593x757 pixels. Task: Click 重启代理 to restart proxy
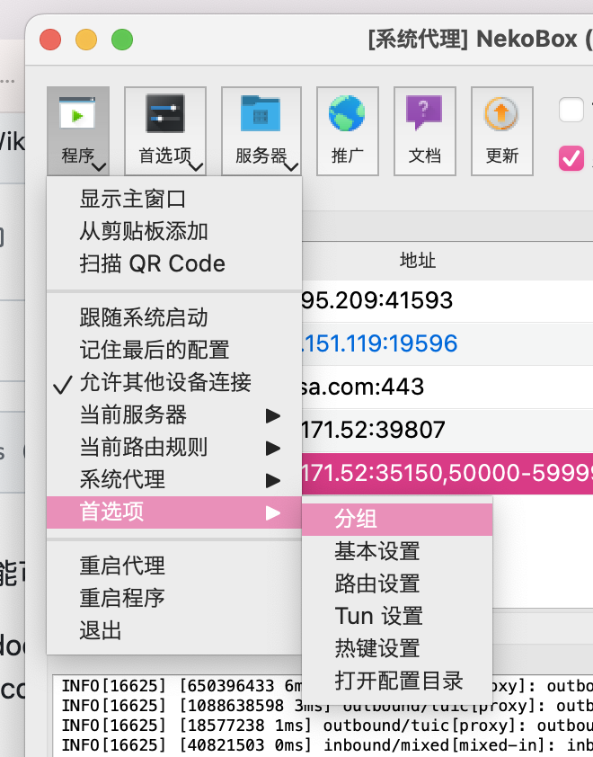point(122,566)
